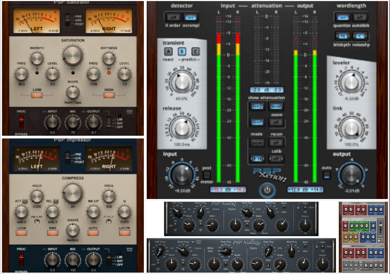
Task: Click the RMS button in Impressor
Action: tap(53, 233)
